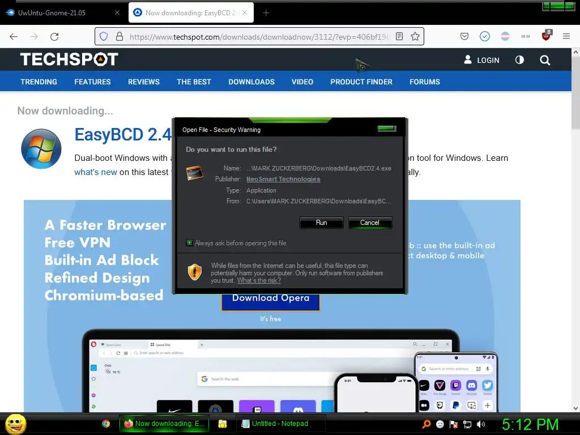Open the Firefox hamburger menu
This screenshot has height=435, width=580.
click(x=566, y=36)
